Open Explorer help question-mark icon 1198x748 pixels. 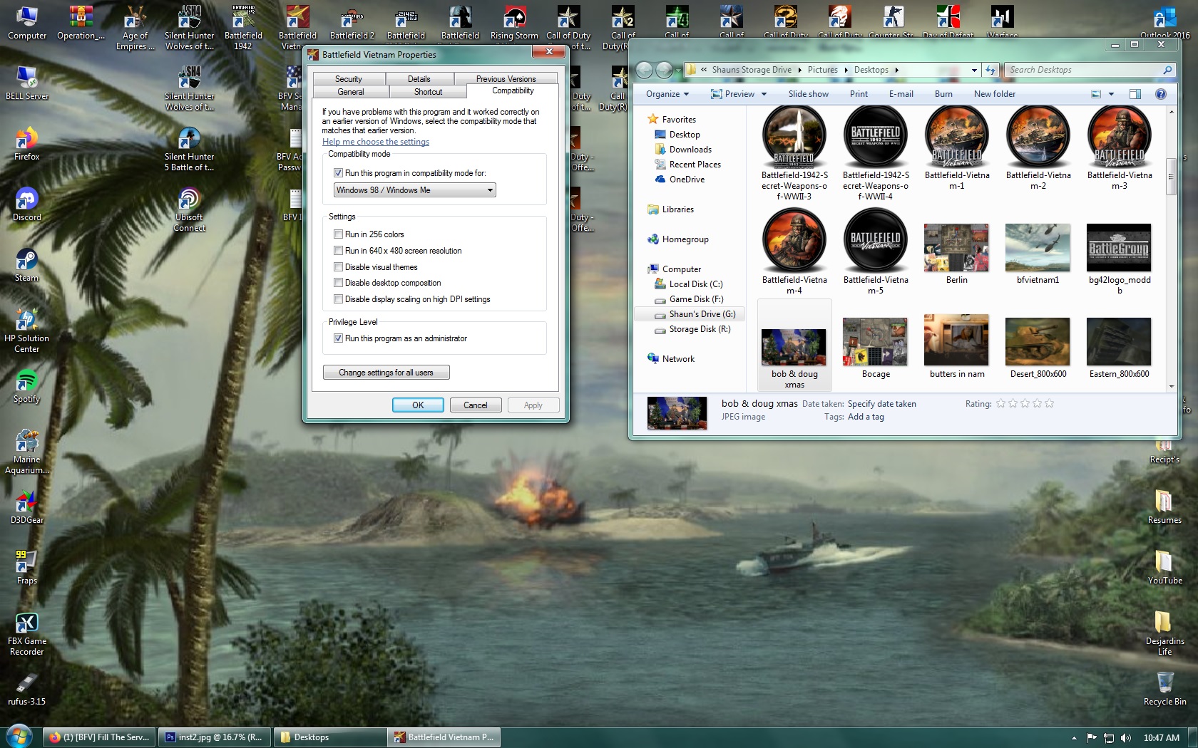[1161, 94]
